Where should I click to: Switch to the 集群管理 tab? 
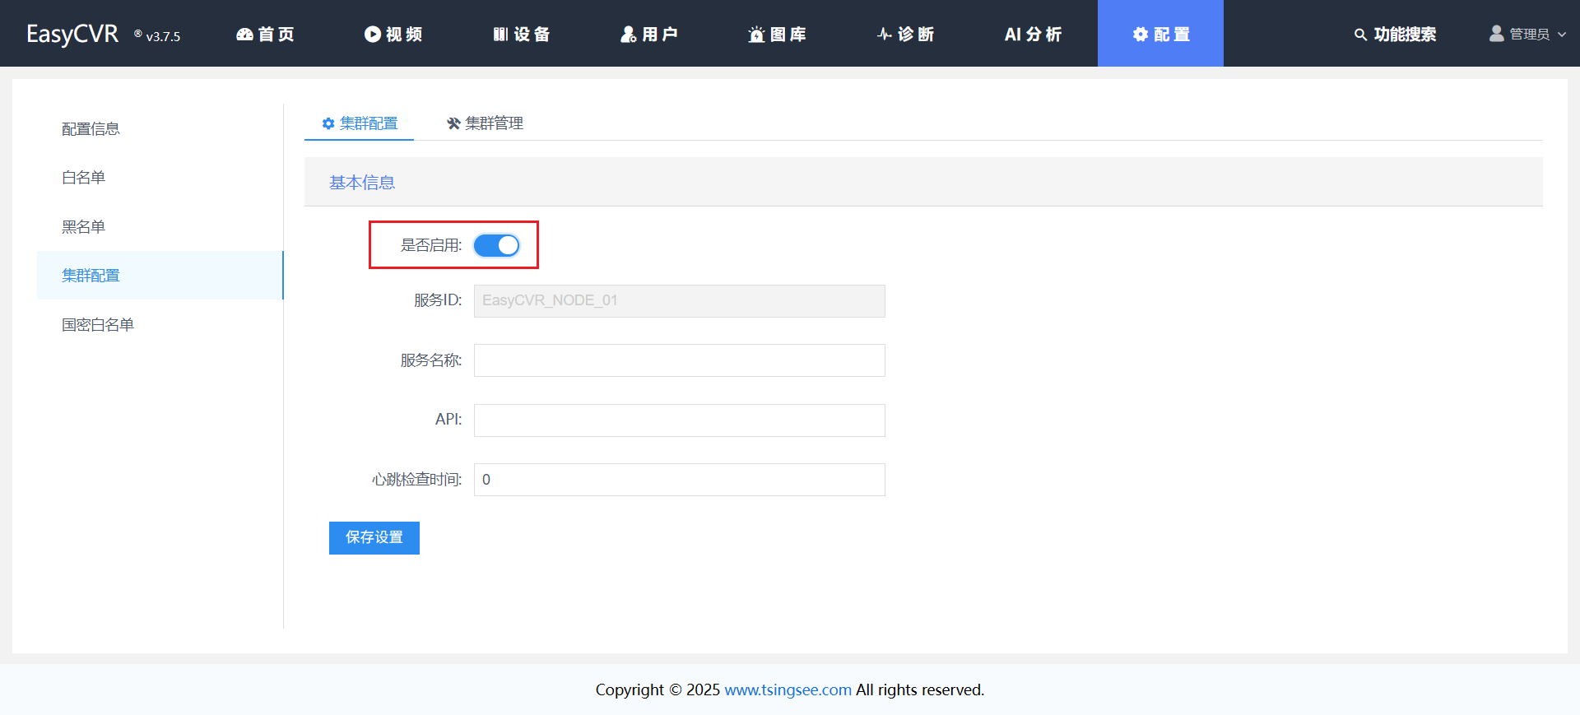point(485,123)
